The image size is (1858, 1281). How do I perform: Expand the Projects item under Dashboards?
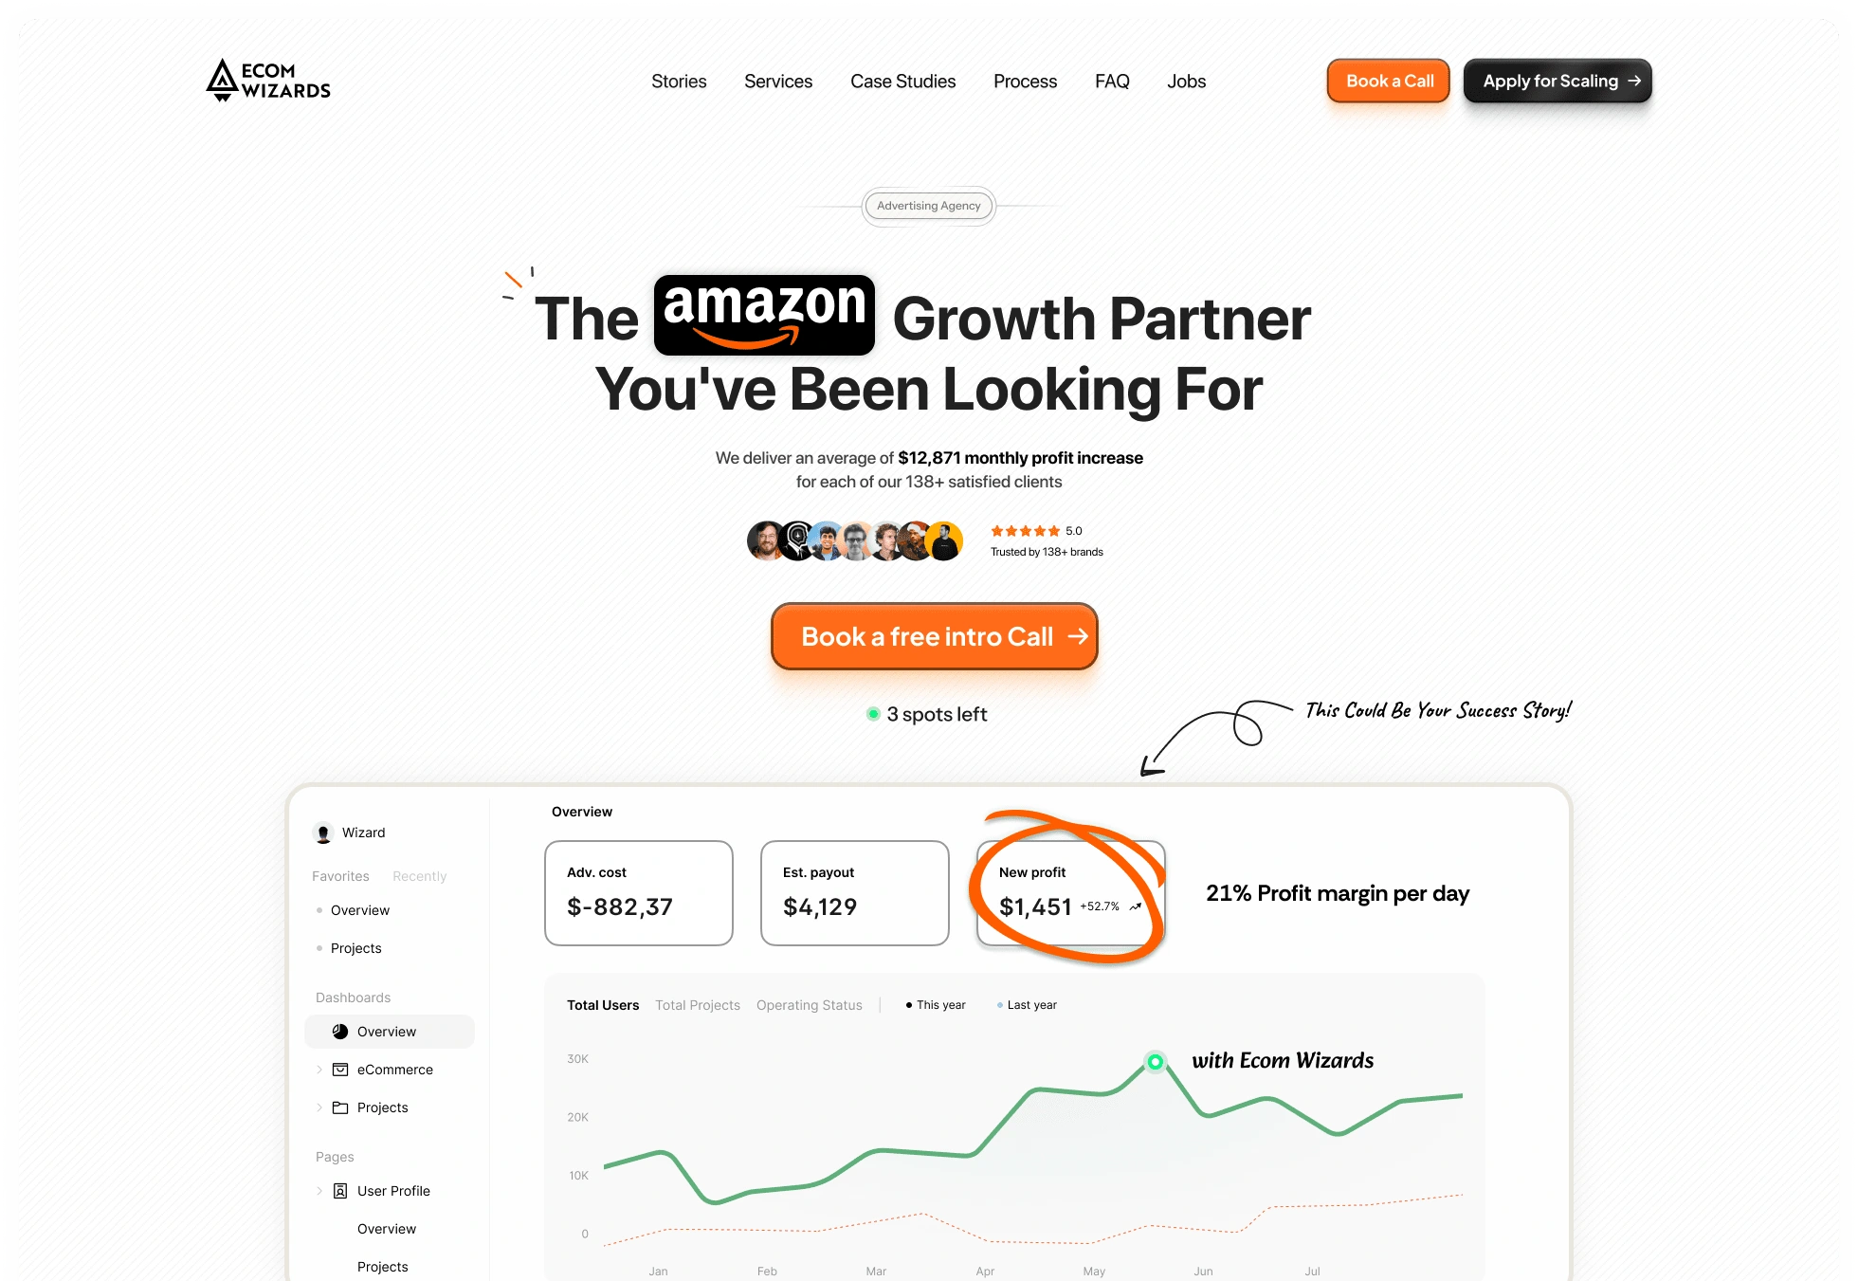319,1107
